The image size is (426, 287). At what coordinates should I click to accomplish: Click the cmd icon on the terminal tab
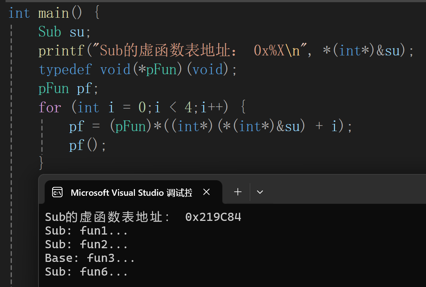57,192
